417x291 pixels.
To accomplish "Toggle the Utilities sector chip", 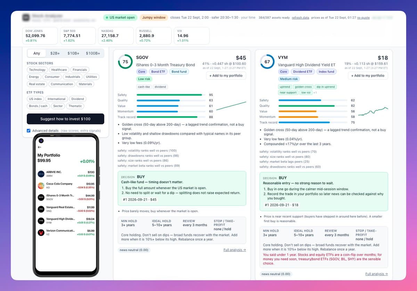I will coord(91,77).
